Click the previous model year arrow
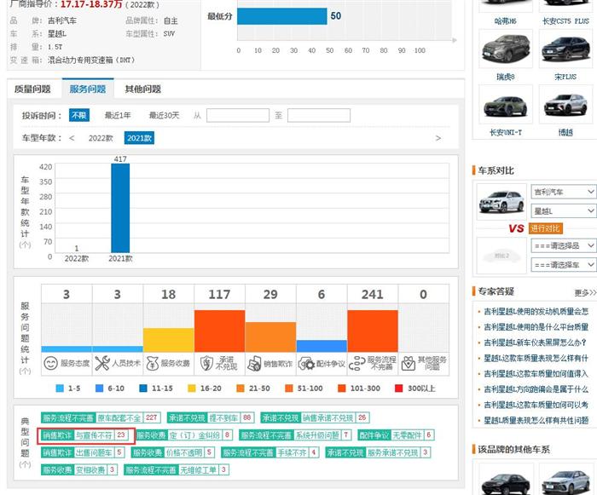 (x=72, y=138)
